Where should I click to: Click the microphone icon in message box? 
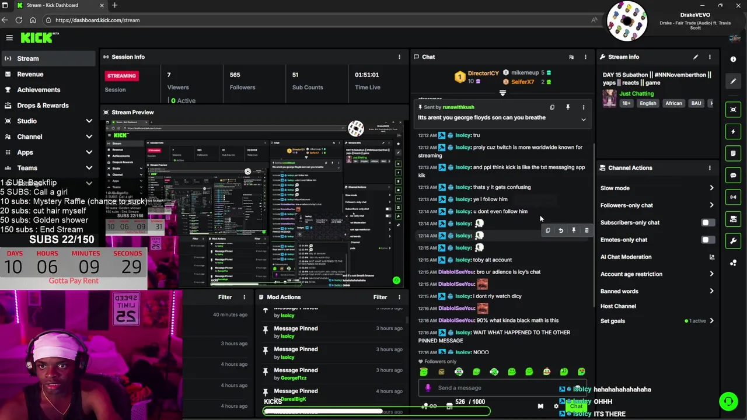click(428, 388)
